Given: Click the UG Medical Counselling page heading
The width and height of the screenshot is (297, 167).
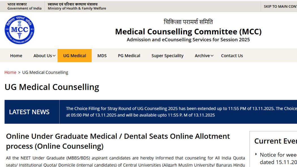Looking at the screenshot, I should (52, 87).
